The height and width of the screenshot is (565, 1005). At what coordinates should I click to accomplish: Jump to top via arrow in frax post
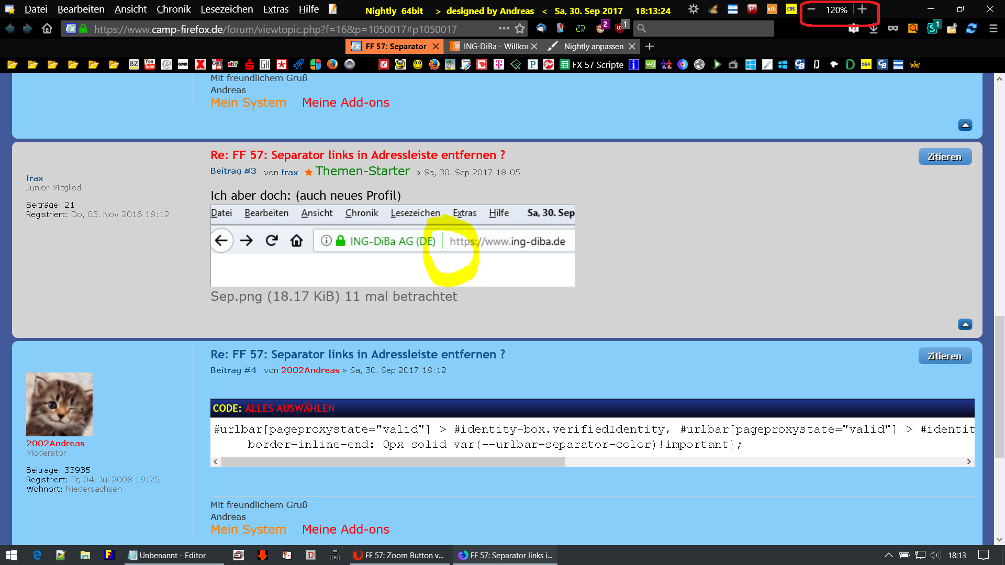click(x=965, y=324)
